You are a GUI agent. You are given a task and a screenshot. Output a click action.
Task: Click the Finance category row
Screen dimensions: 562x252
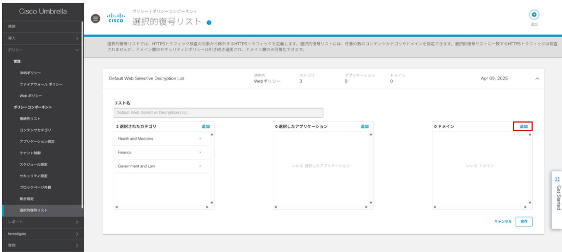162,152
